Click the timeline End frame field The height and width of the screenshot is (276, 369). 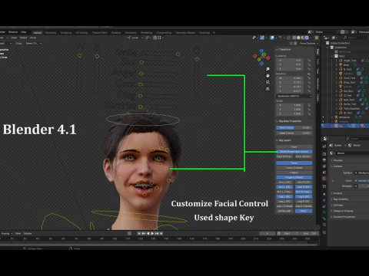[310, 233]
